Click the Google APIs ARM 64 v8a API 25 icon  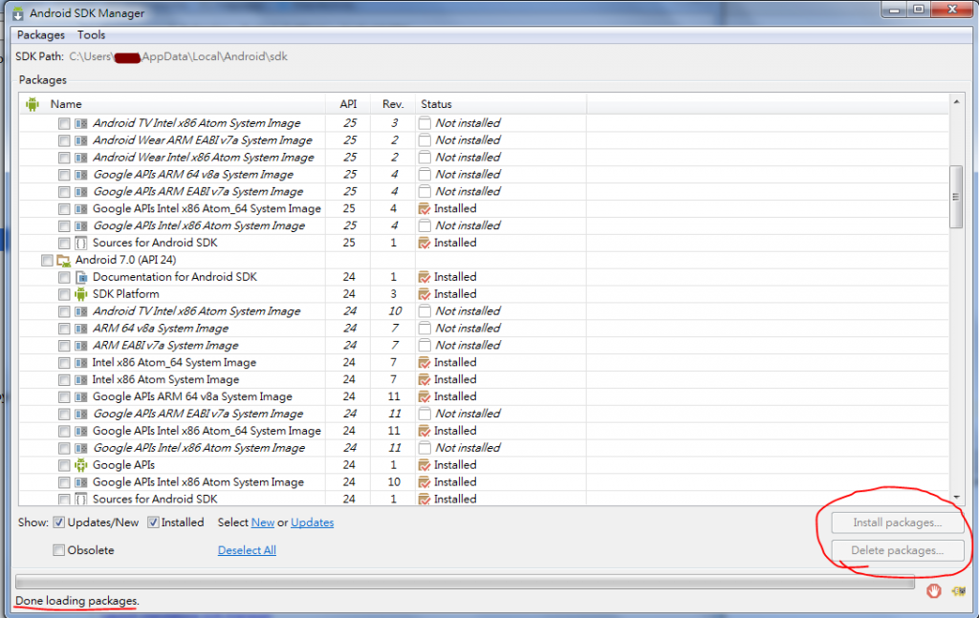pos(81,175)
